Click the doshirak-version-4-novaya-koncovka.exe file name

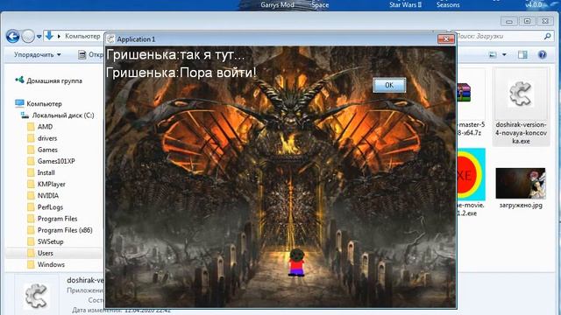[x=521, y=133]
